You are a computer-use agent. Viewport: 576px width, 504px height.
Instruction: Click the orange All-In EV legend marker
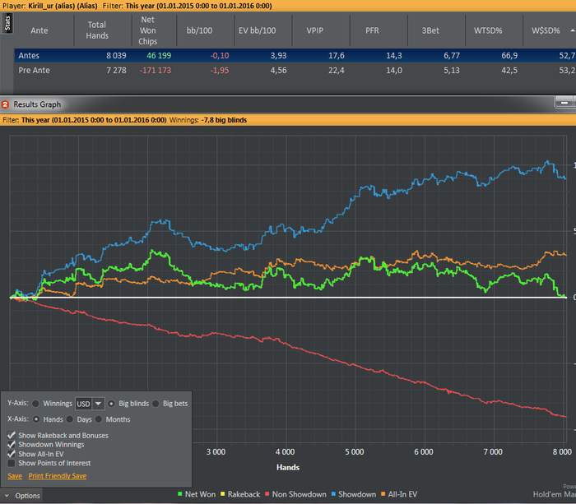pyautogui.click(x=383, y=494)
